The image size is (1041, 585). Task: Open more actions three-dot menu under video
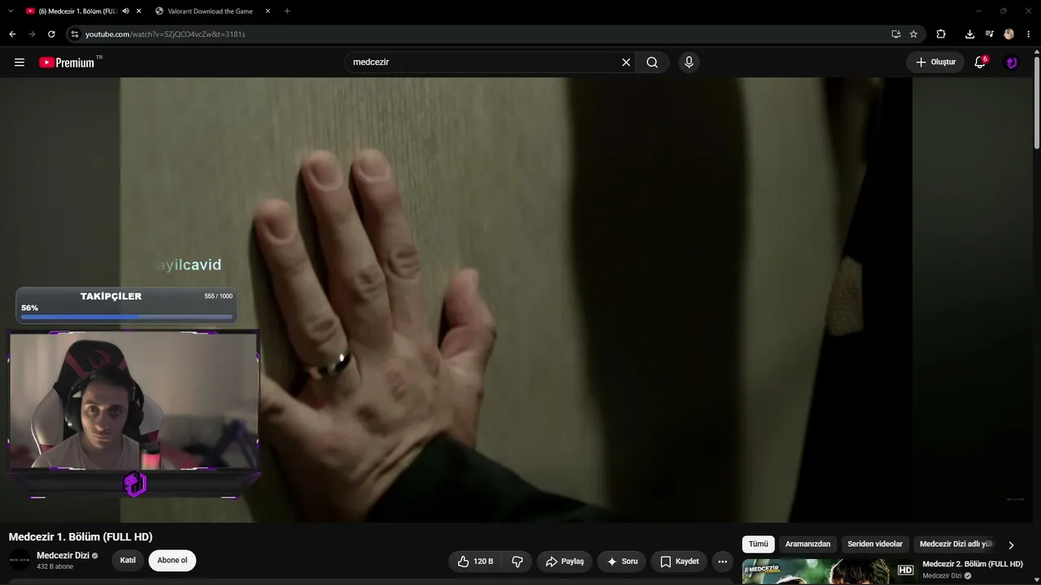click(722, 561)
